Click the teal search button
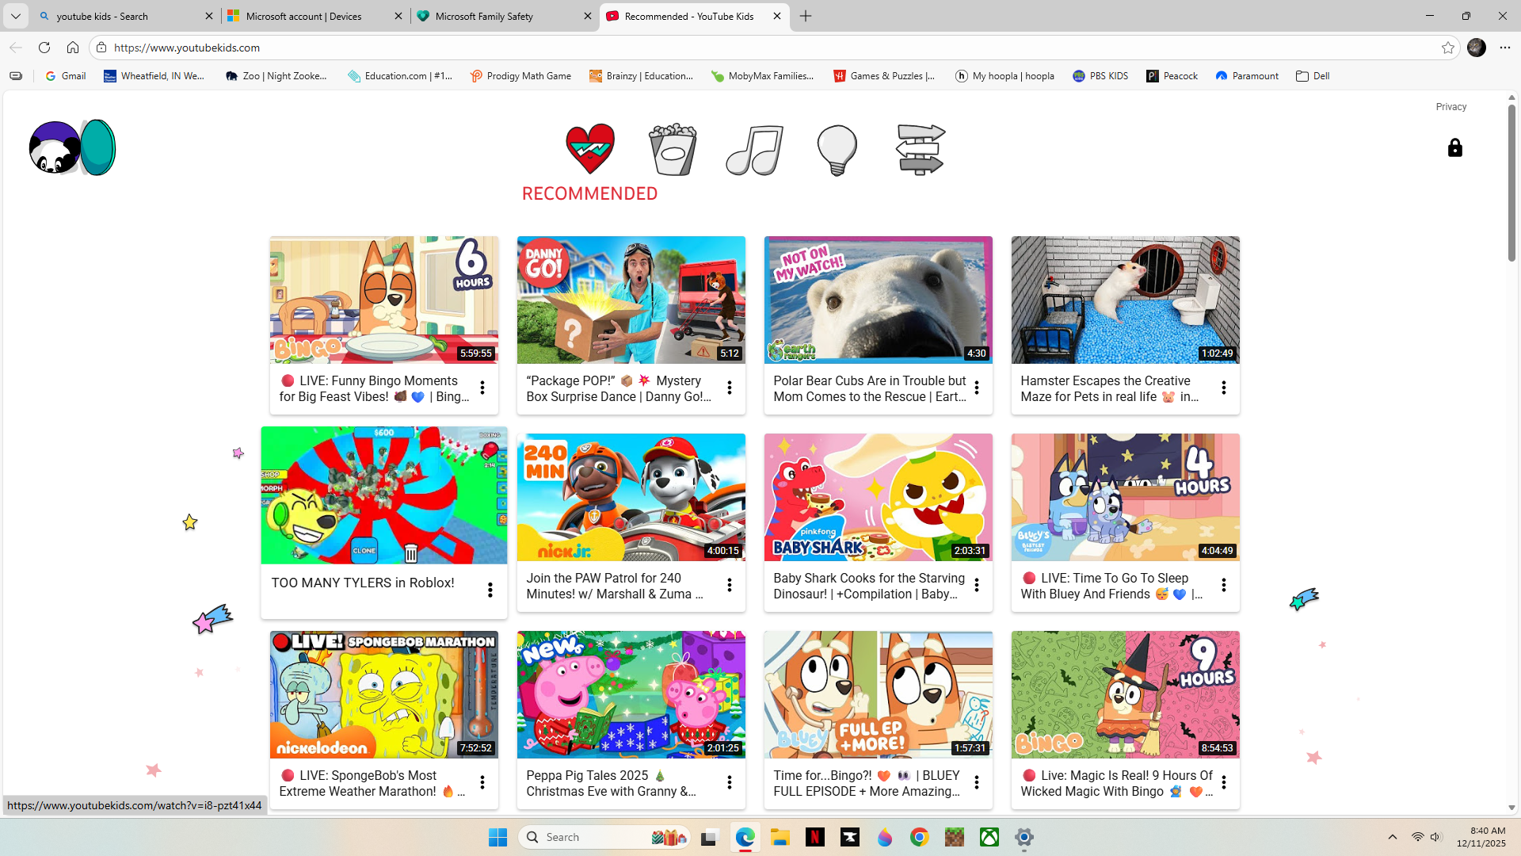1521x856 pixels. click(98, 147)
